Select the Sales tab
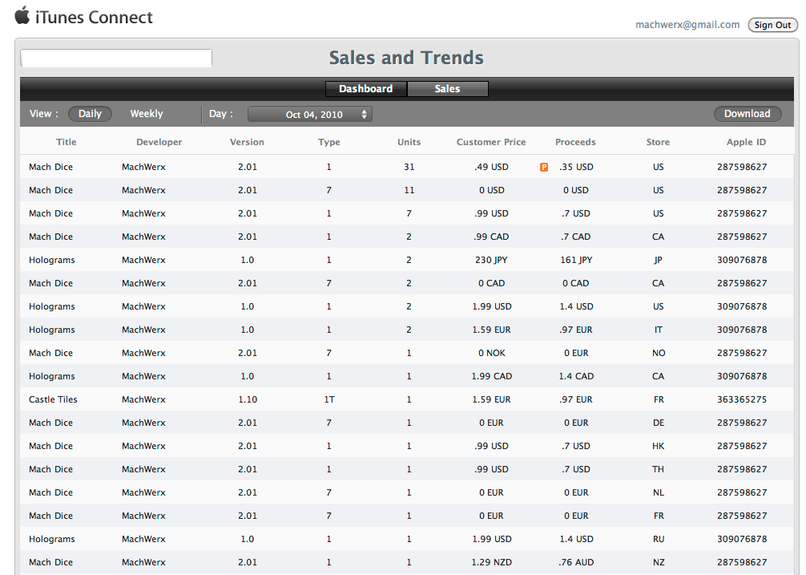806x575 pixels. pos(447,88)
